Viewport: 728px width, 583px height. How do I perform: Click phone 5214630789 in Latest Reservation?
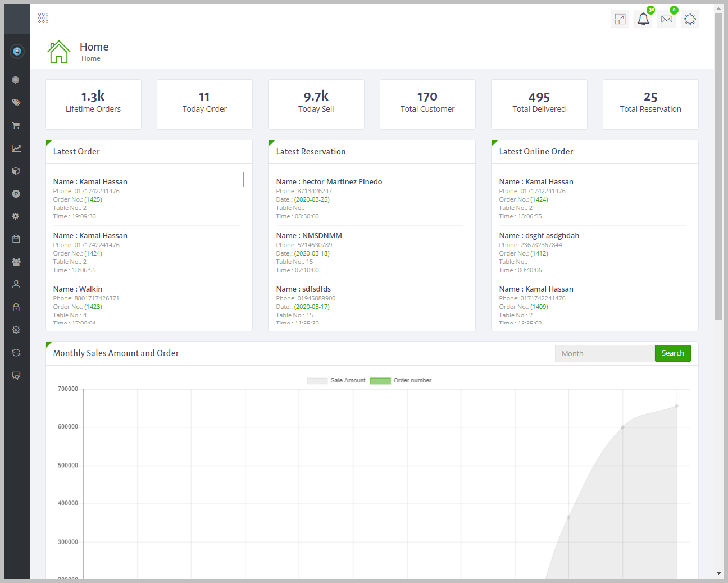click(315, 245)
